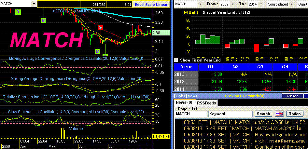Click the 2012 row header
The height and width of the screenshot is (149, 308).
point(186,82)
